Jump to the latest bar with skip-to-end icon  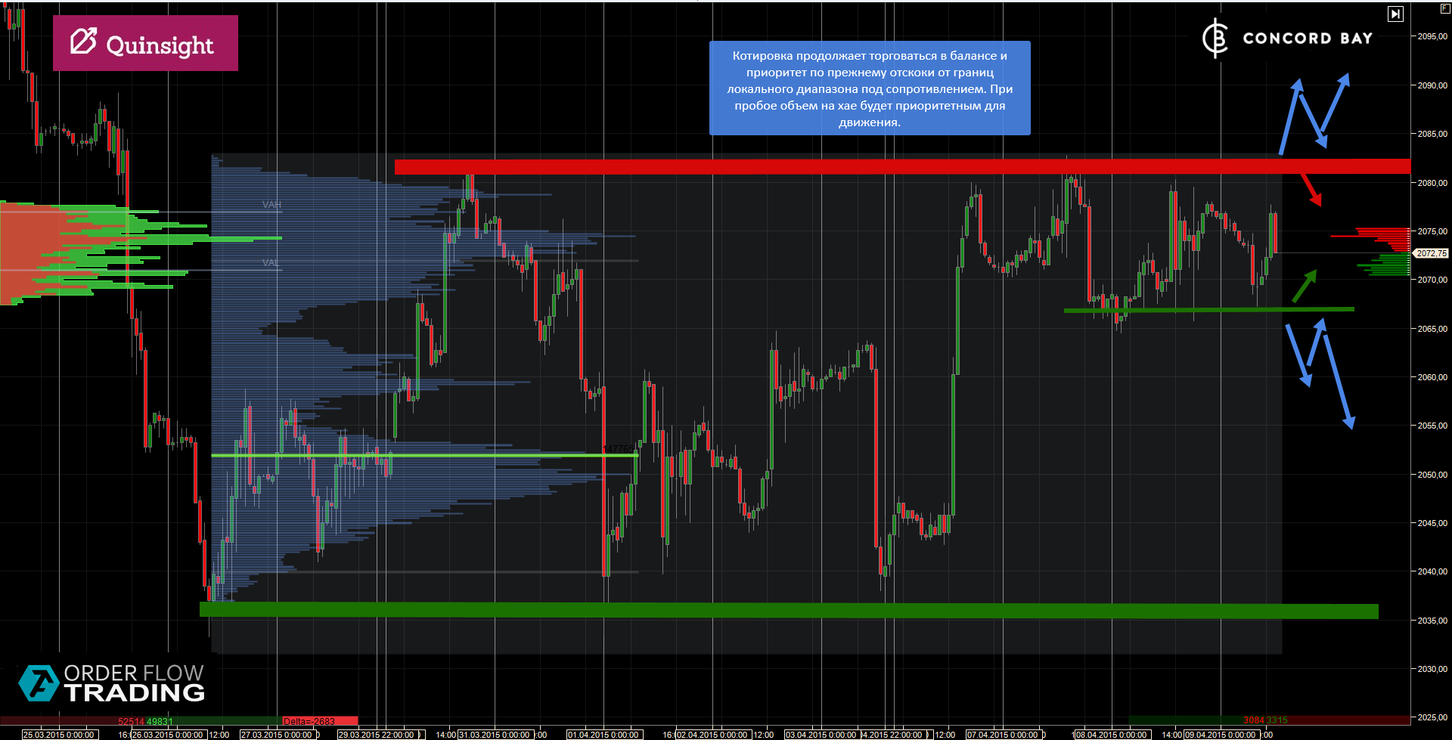[x=1395, y=14]
